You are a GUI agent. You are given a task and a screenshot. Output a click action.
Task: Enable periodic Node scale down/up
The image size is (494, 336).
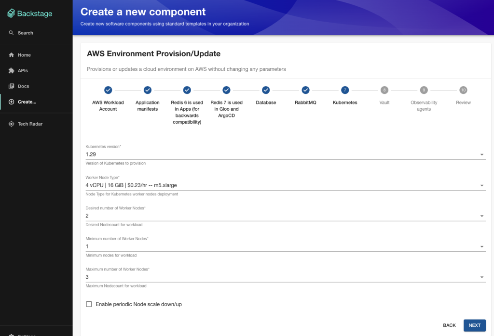(x=89, y=304)
